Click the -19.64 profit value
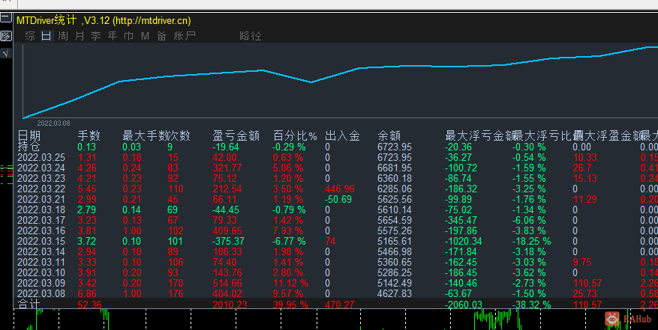This screenshot has width=658, height=330. 226,147
